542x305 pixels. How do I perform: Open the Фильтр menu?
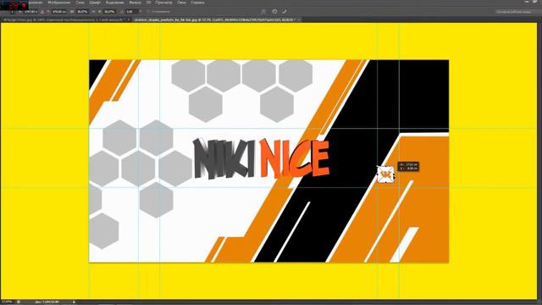(x=135, y=3)
